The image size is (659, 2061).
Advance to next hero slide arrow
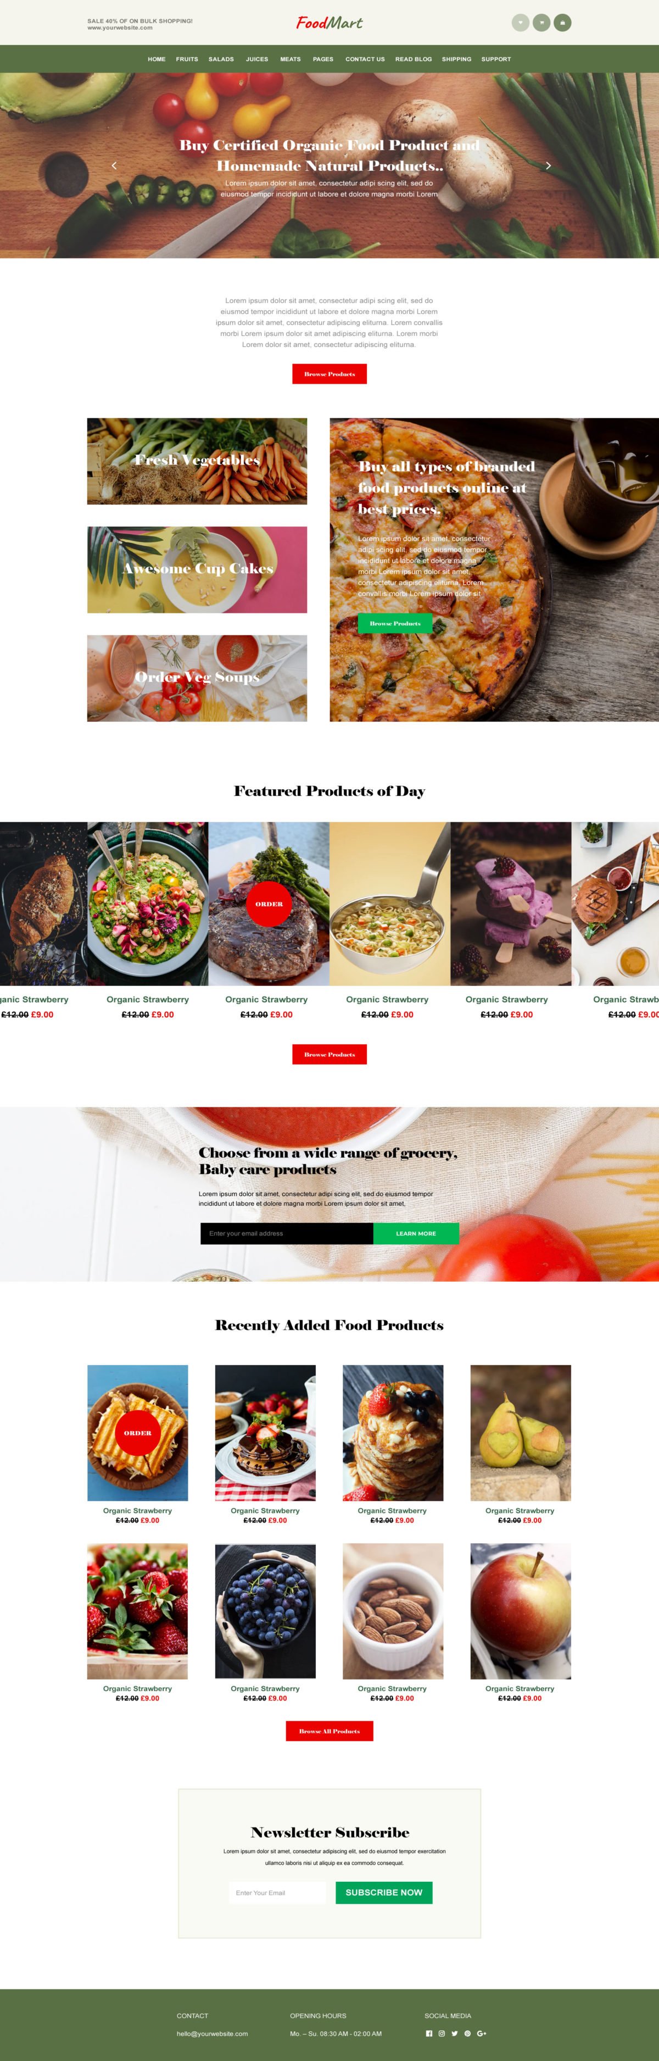[548, 165]
